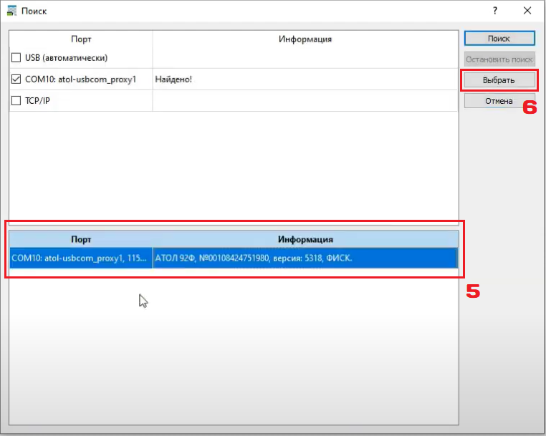
Task: Uncheck the COM10: atol-usbcom_proxy1 checkbox
Action: (x=16, y=79)
